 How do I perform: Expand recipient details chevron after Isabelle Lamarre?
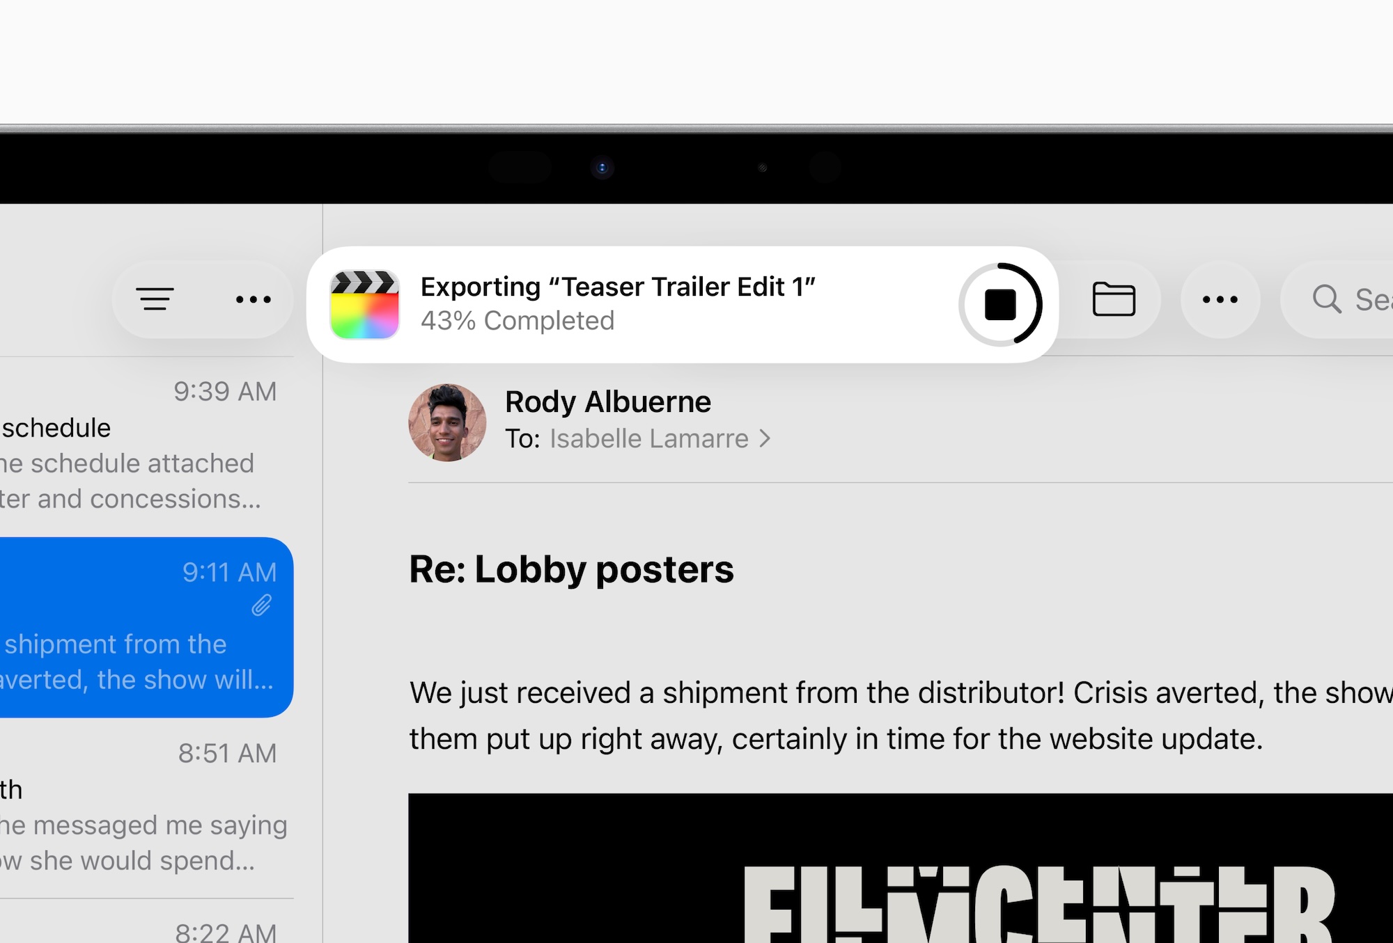pos(765,438)
